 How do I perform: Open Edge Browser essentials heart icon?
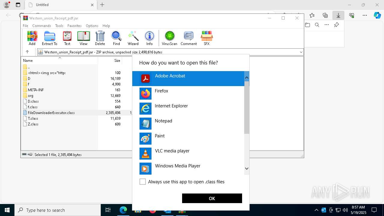pos(352,15)
